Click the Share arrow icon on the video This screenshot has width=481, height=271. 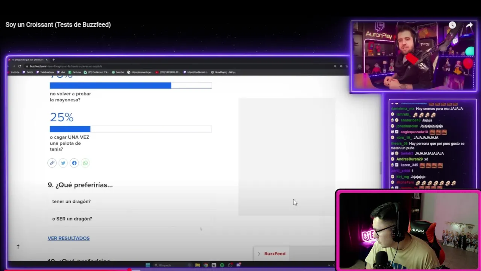(x=469, y=25)
